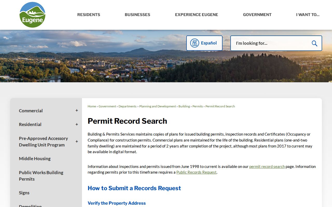
Task: Click the Eugene city logo
Action: 32,15
